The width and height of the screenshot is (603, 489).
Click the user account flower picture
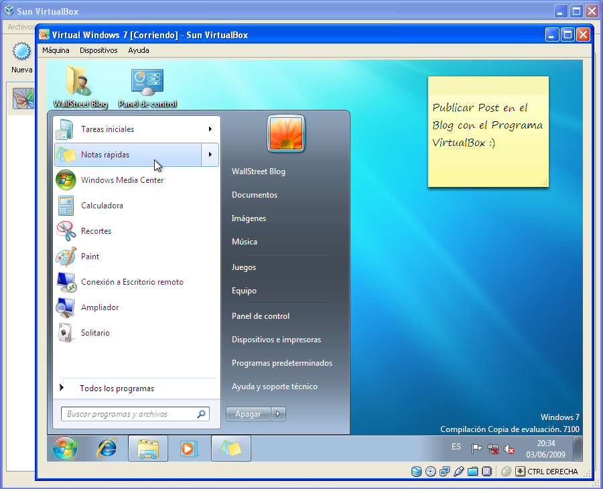pyautogui.click(x=286, y=133)
